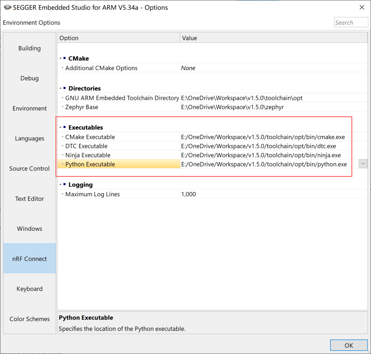This screenshot has width=371, height=354.
Task: Select the Environment category in sidebar
Action: pyautogui.click(x=30, y=108)
